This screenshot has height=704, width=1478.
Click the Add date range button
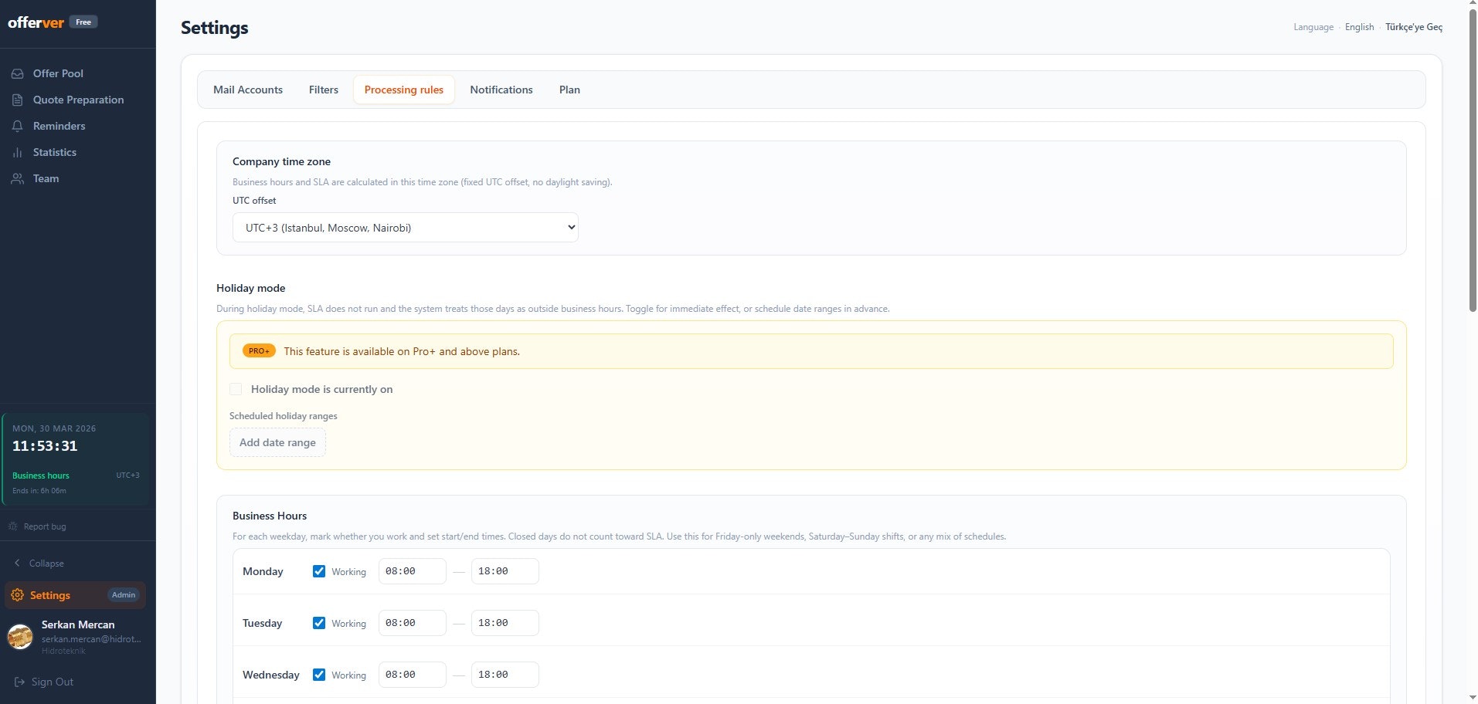click(277, 442)
